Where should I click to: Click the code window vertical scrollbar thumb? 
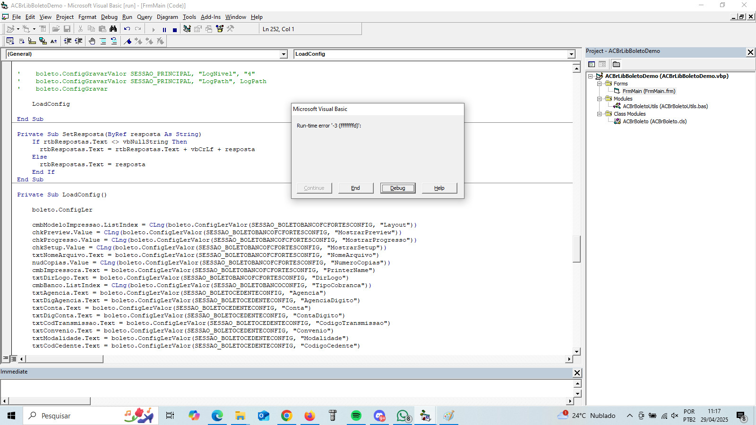tap(576, 248)
